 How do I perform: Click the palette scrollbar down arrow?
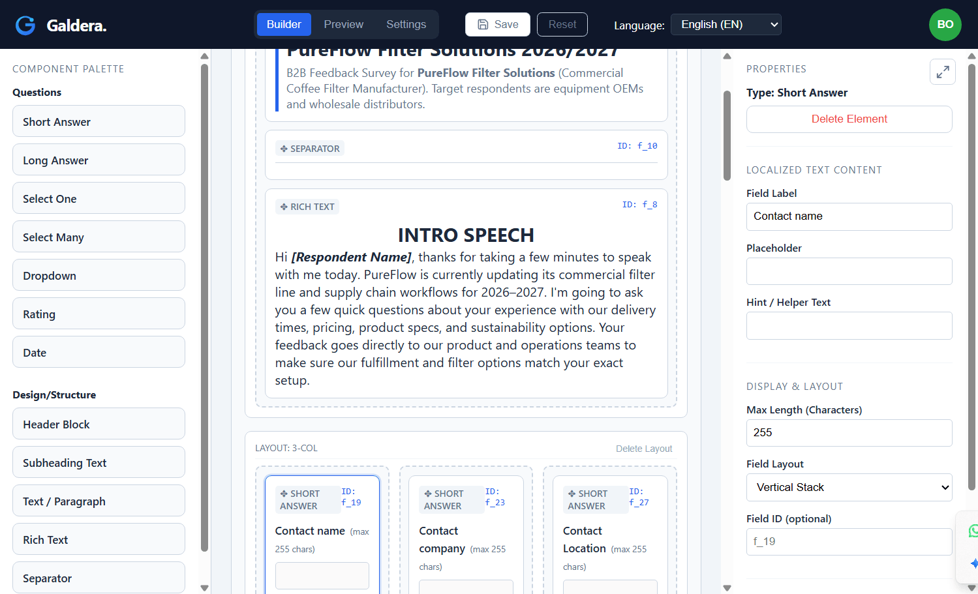coord(204,588)
